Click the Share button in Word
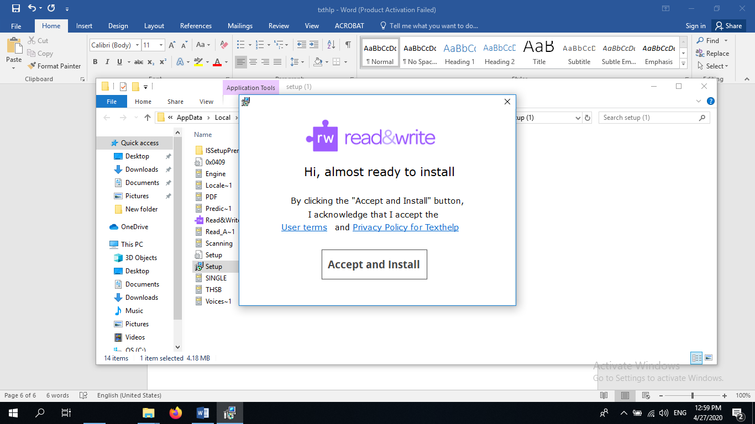The image size is (755, 424). click(x=728, y=26)
